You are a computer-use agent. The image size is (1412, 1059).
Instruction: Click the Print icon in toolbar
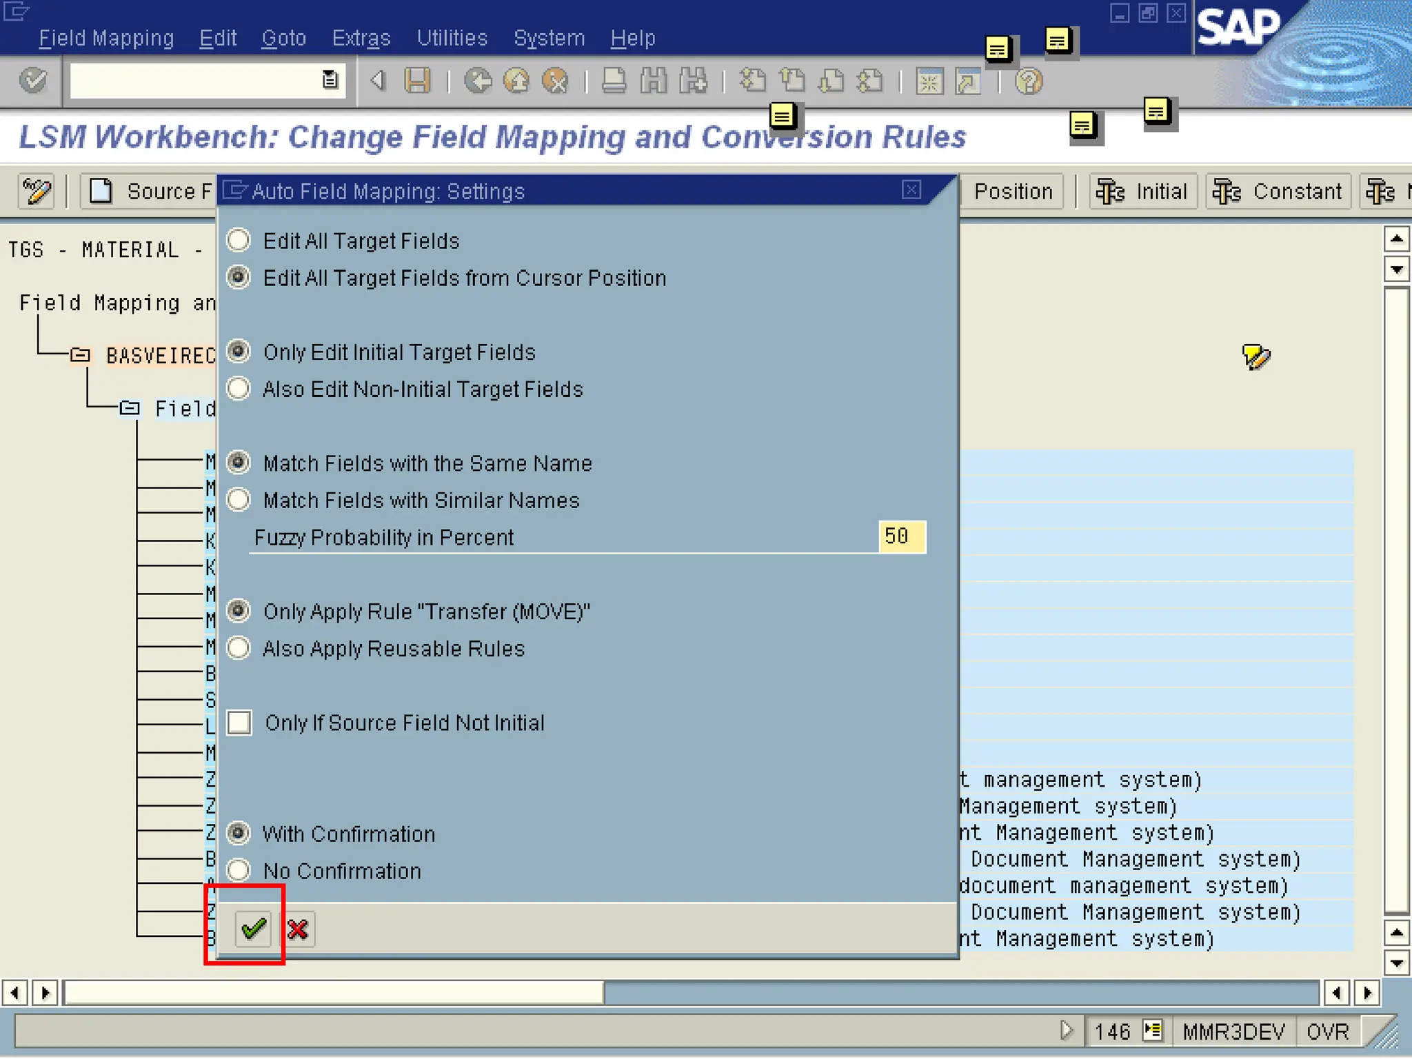click(614, 81)
